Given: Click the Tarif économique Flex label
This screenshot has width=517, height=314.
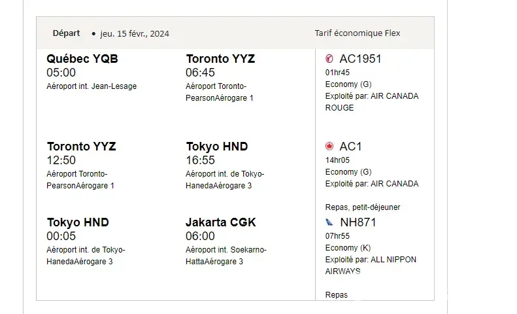Looking at the screenshot, I should coord(358,33).
